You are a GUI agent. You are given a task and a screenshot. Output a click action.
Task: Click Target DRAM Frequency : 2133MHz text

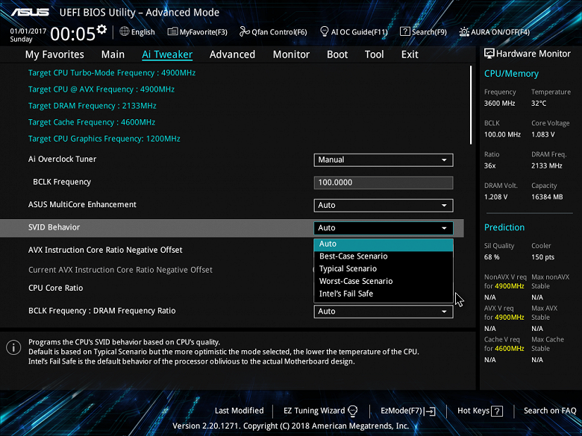pos(92,106)
